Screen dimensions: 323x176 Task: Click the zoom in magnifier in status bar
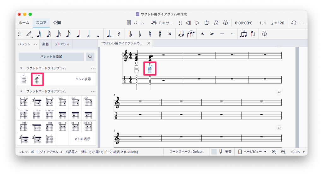(274, 152)
